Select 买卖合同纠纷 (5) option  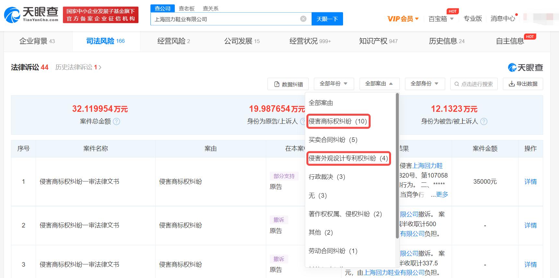pos(333,140)
